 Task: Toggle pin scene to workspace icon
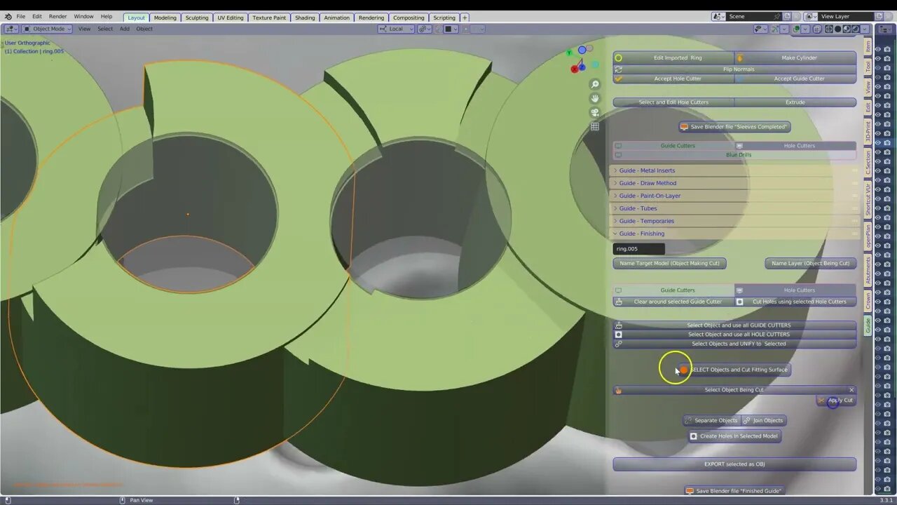(777, 16)
